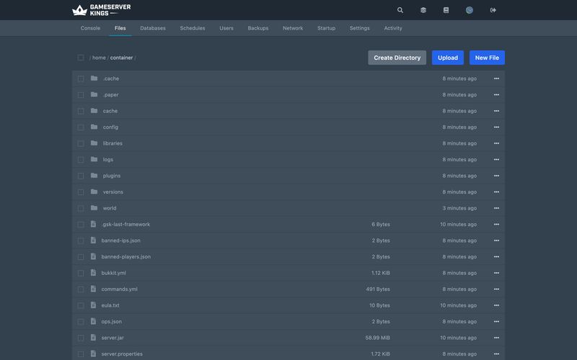The image size is (577, 360).
Task: Open the Backups tab
Action: click(258, 28)
